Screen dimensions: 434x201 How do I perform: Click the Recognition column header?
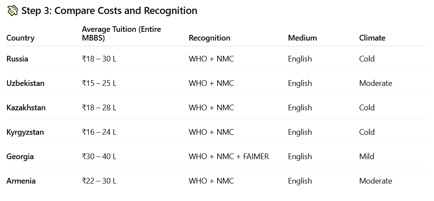(209, 38)
